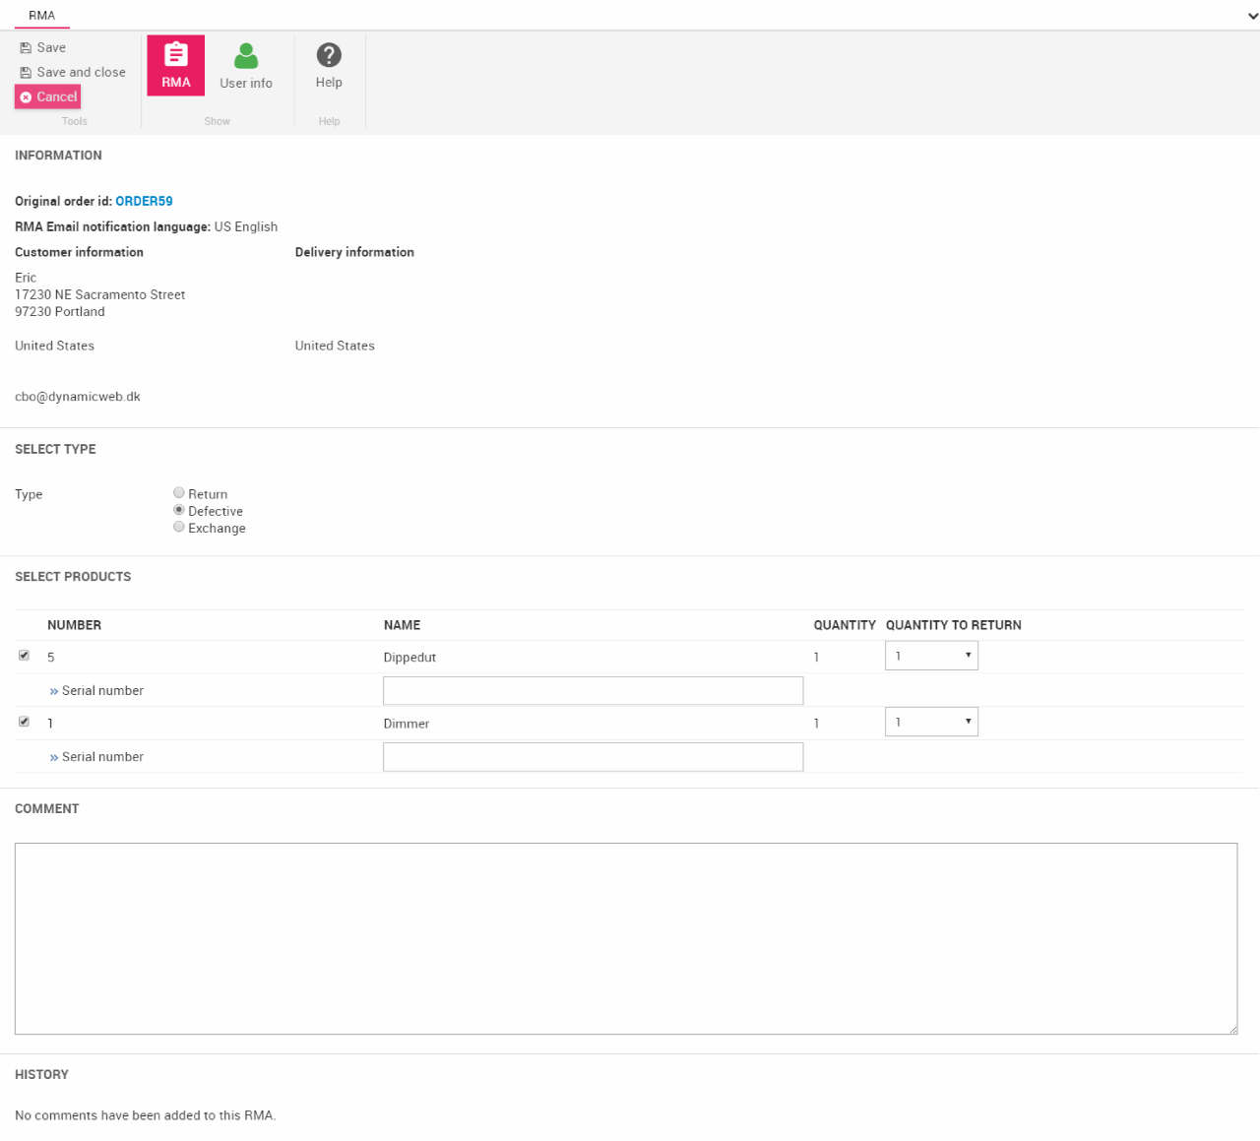The width and height of the screenshot is (1260, 1141).
Task: Uncheck the Dippedut product checkbox
Action: tap(24, 656)
